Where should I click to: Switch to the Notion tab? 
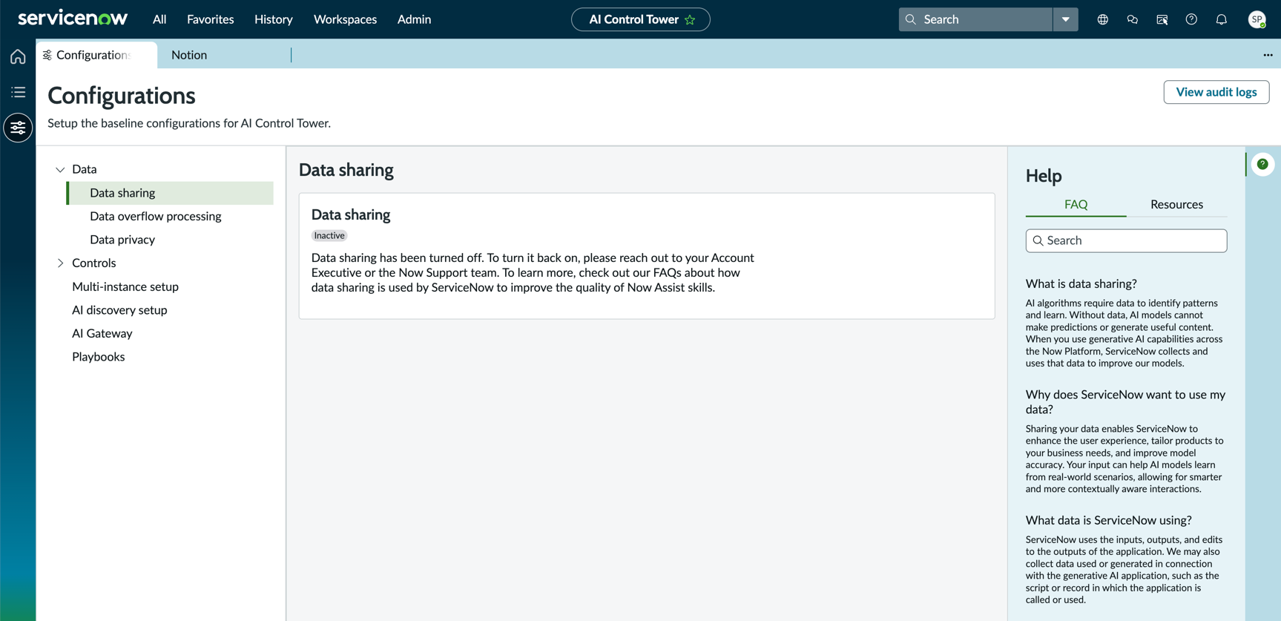189,55
